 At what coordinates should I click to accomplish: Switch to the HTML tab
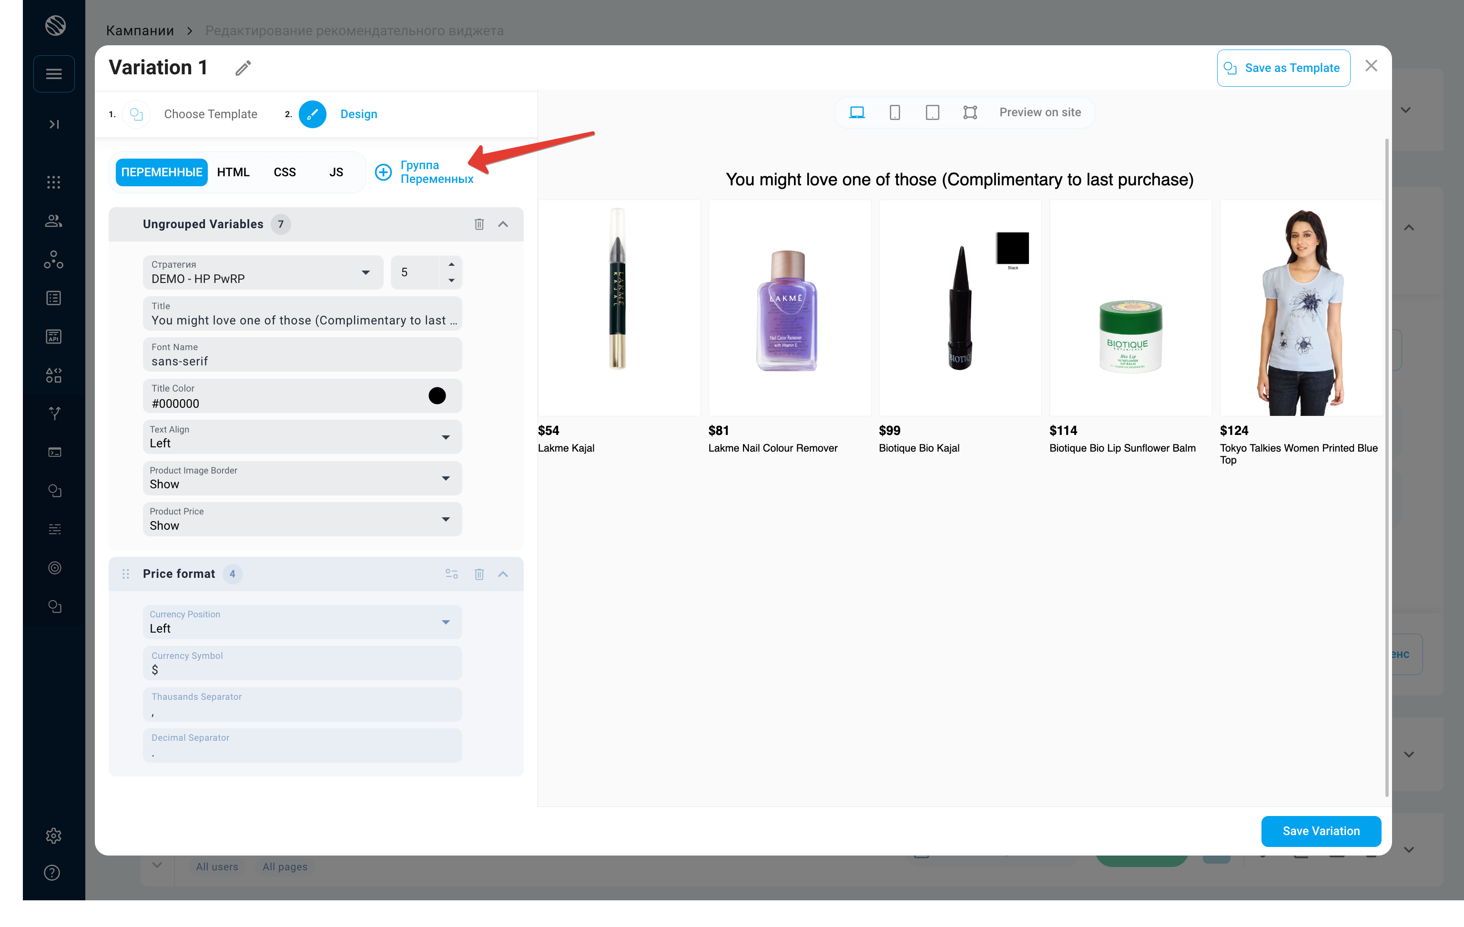pyautogui.click(x=233, y=172)
